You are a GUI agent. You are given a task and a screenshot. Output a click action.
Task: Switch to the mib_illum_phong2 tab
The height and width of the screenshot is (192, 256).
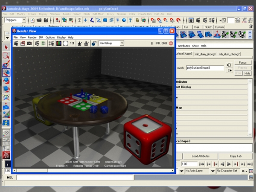click(x=229, y=54)
